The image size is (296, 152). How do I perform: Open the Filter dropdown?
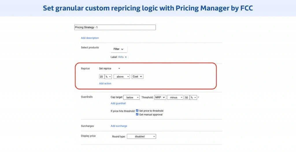[x=119, y=49]
